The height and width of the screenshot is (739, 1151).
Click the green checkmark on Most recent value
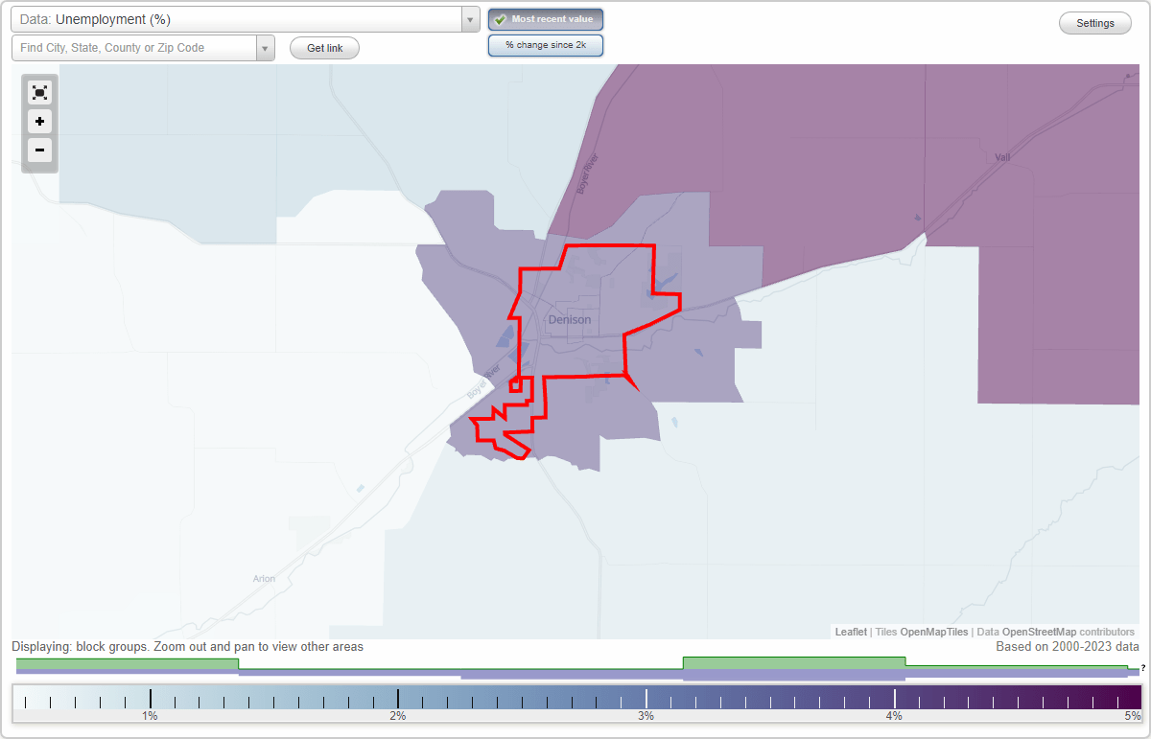tap(503, 19)
